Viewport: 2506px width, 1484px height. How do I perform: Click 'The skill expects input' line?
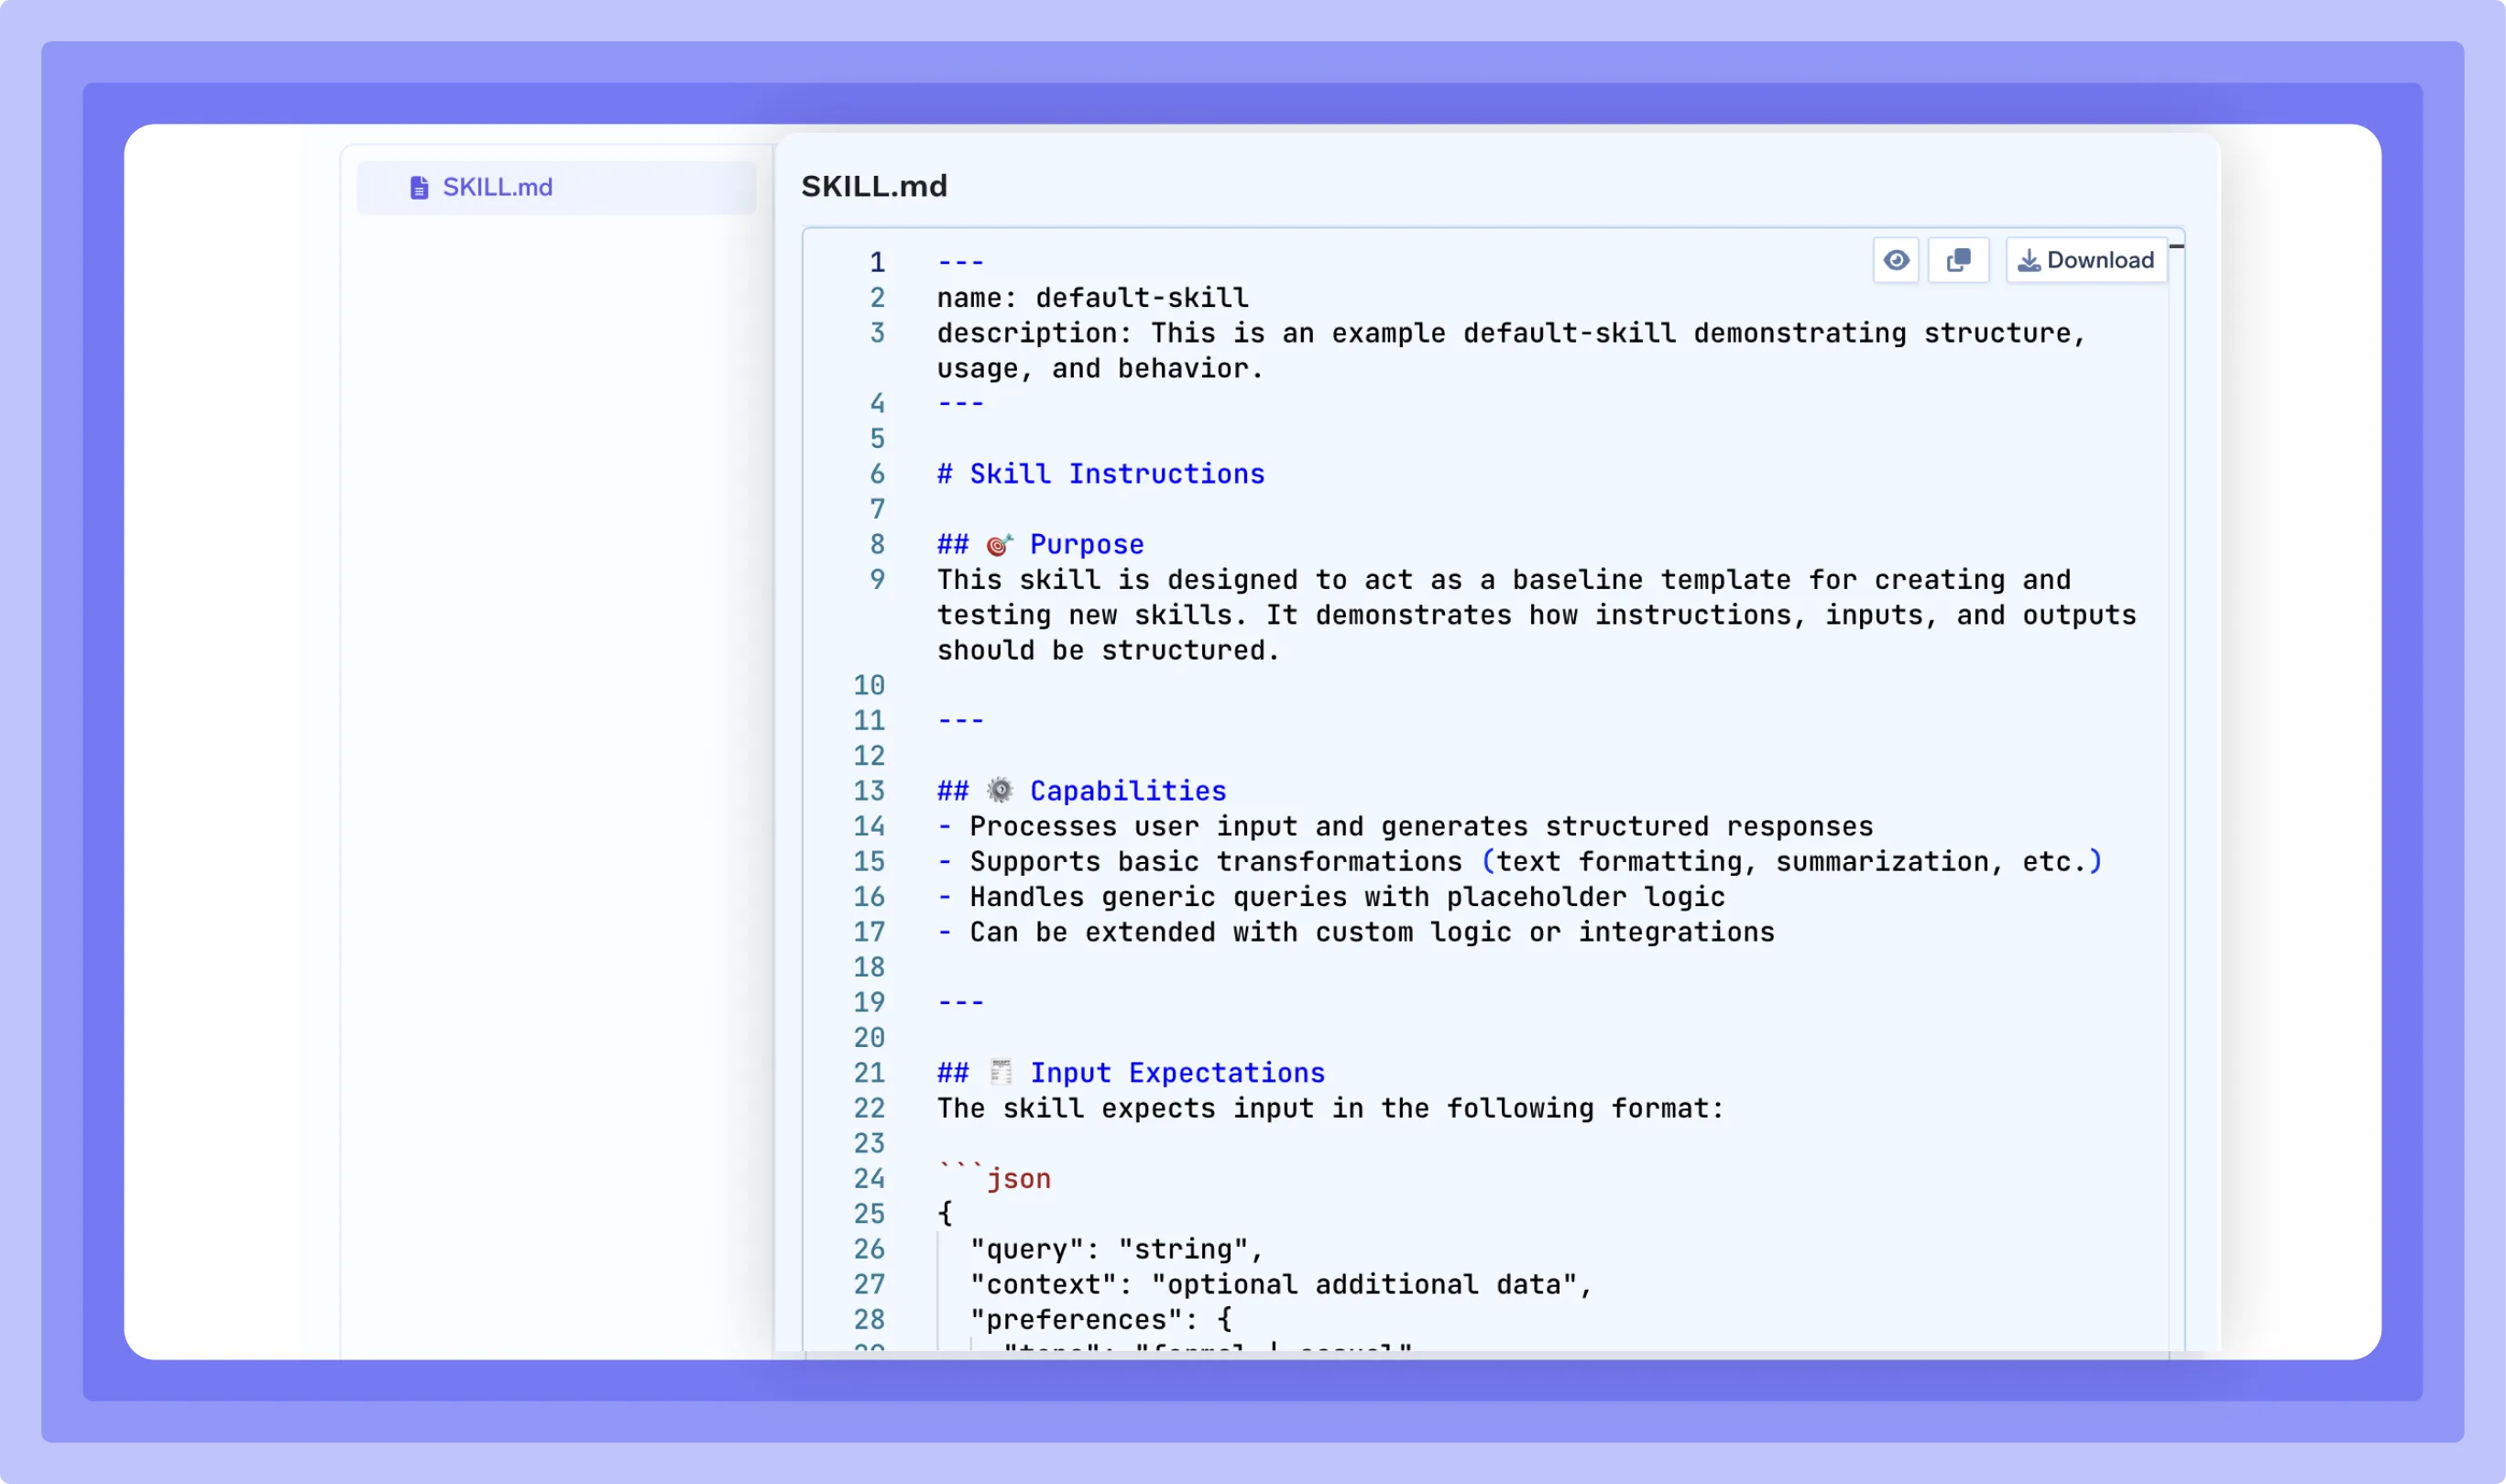pos(1330,1108)
